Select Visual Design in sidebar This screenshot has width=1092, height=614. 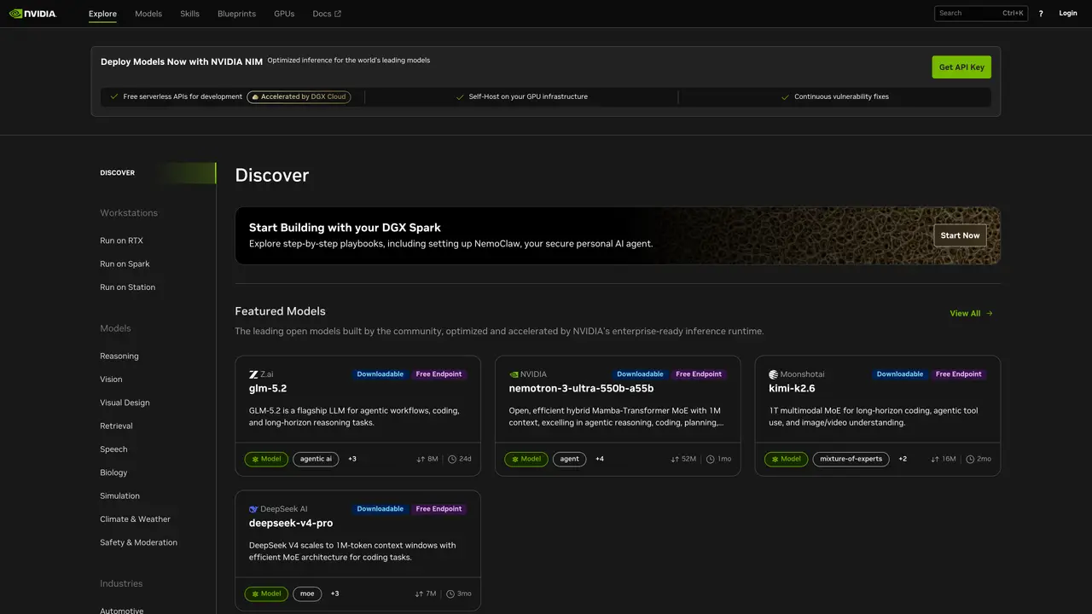click(x=125, y=403)
